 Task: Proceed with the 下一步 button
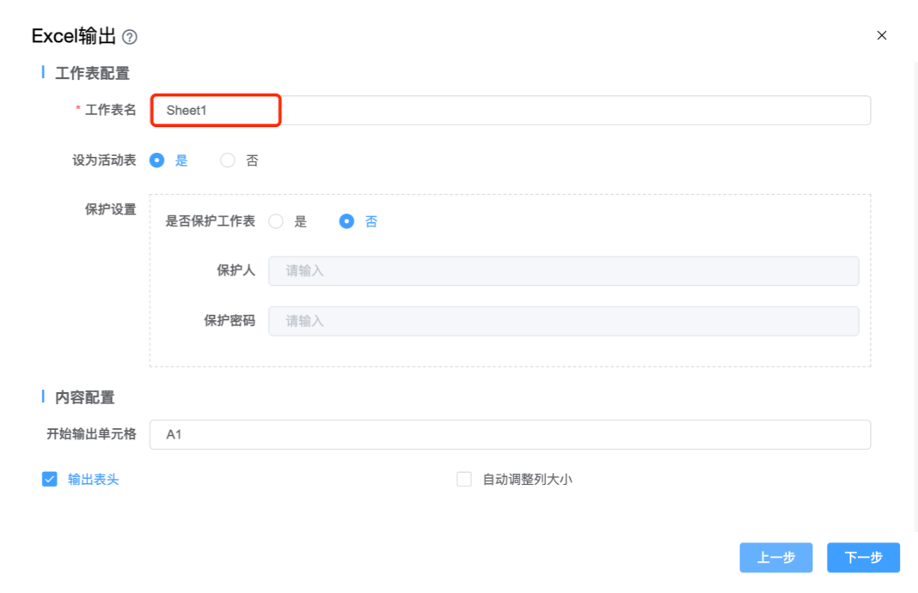point(863,558)
